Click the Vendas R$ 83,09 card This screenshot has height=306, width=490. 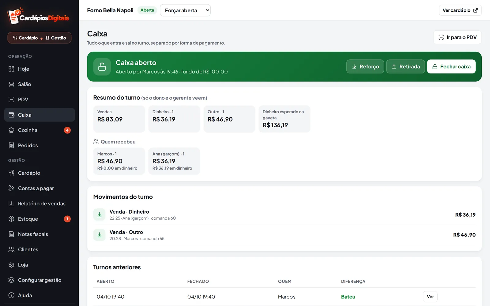click(119, 119)
